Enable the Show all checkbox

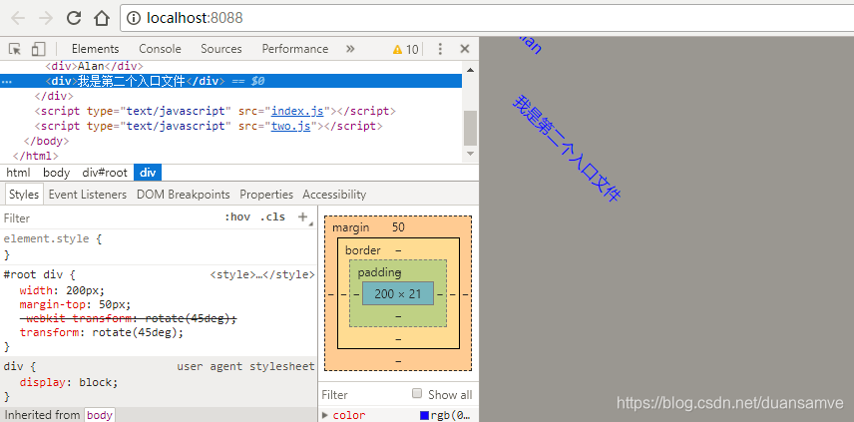[x=417, y=394]
